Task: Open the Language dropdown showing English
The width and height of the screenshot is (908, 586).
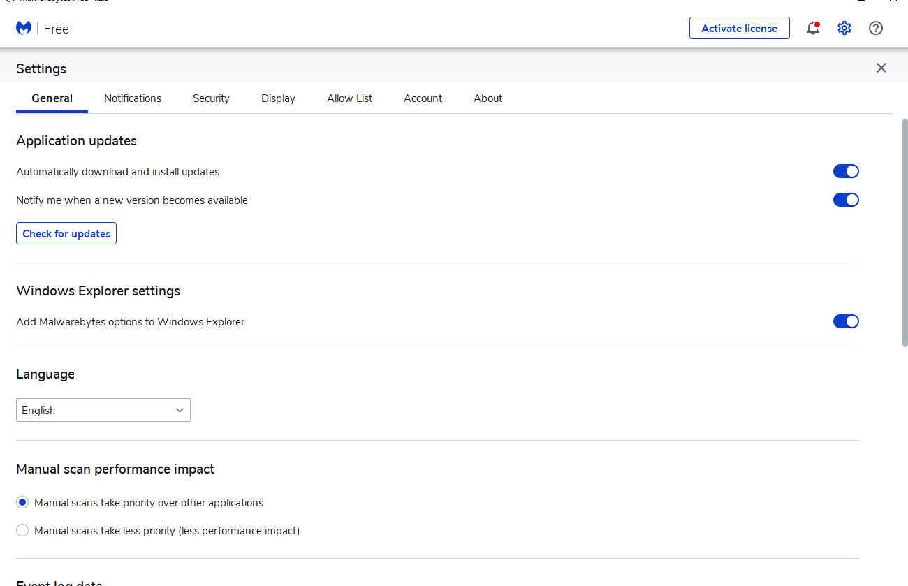Action: [103, 410]
